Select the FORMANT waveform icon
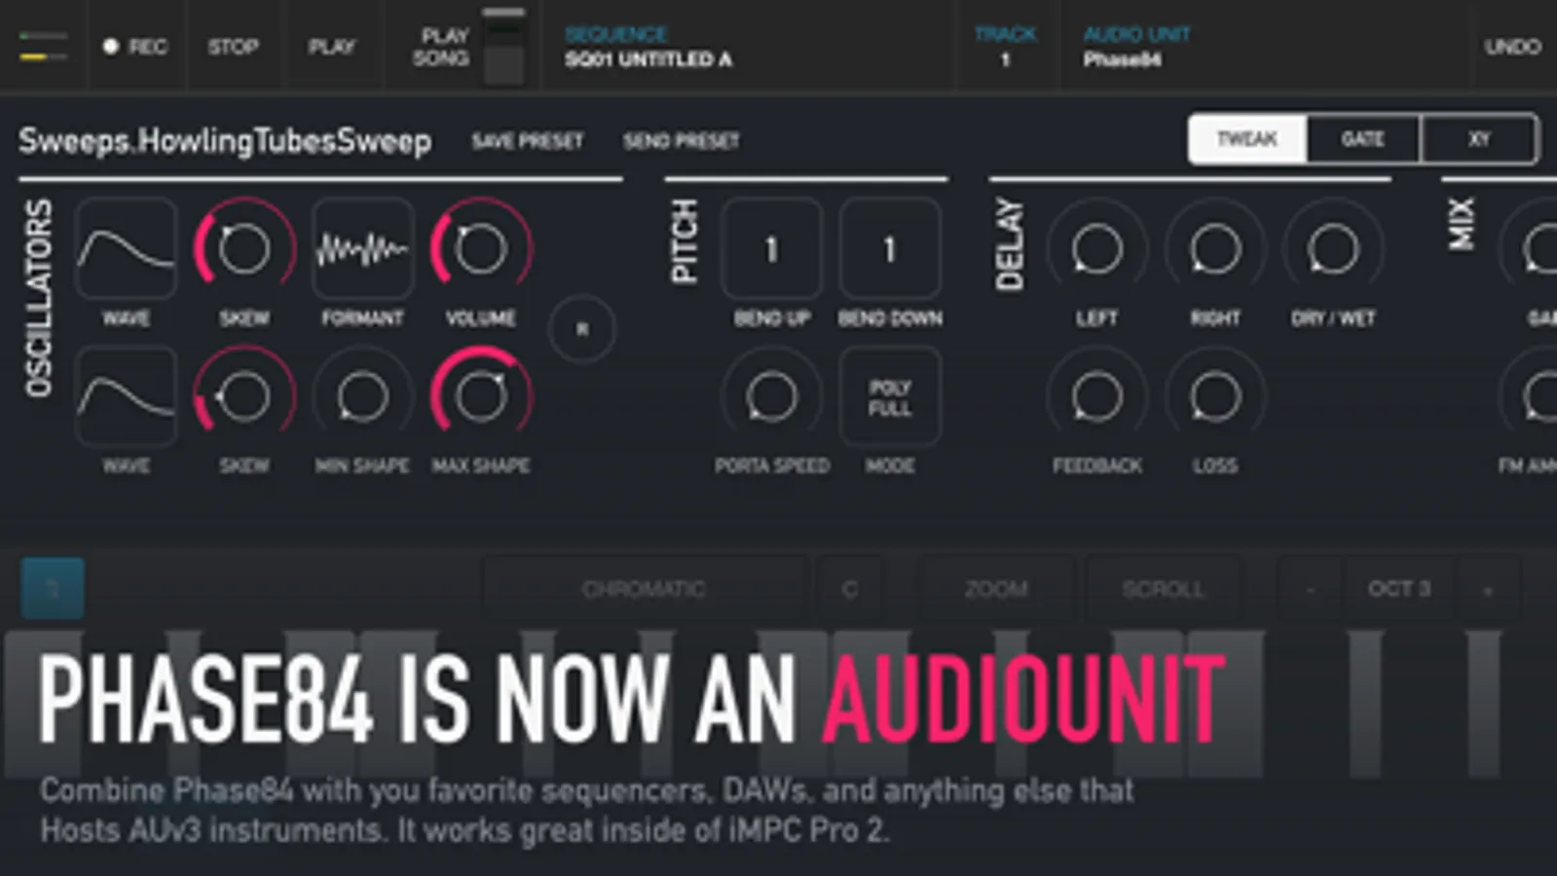The height and width of the screenshot is (876, 1557). point(362,248)
